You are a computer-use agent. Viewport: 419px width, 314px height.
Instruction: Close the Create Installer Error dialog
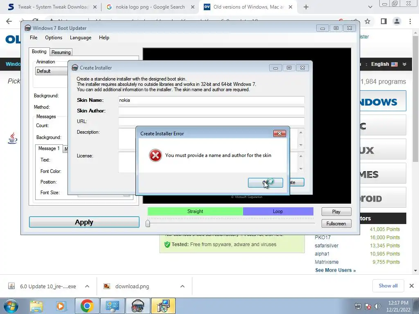click(279, 133)
